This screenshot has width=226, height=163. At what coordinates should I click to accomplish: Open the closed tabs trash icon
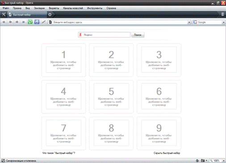point(222,14)
